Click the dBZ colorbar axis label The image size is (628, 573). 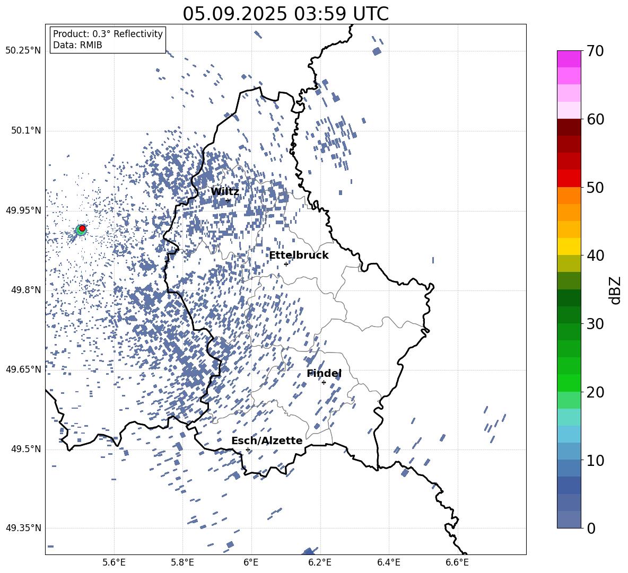[616, 290]
